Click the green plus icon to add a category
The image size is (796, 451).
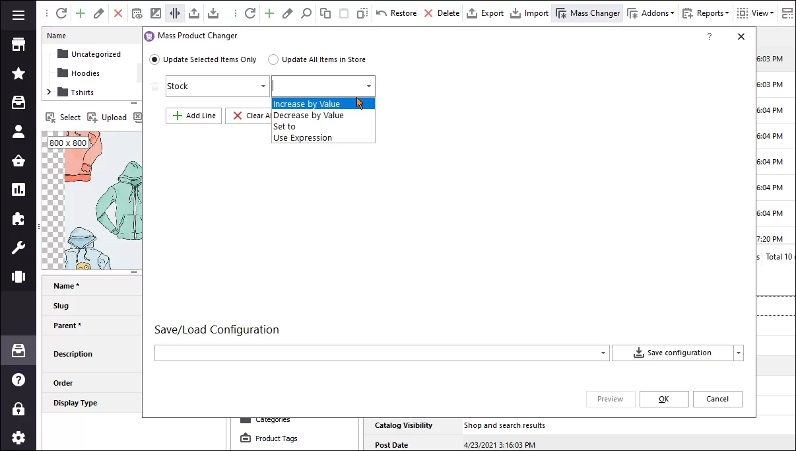(79, 13)
